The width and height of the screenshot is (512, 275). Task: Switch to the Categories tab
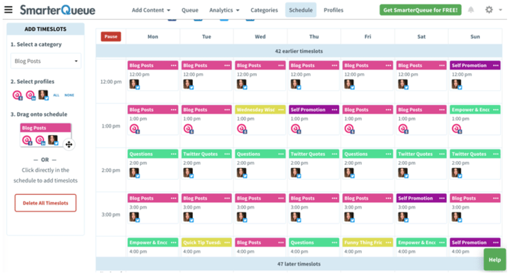[x=264, y=10]
